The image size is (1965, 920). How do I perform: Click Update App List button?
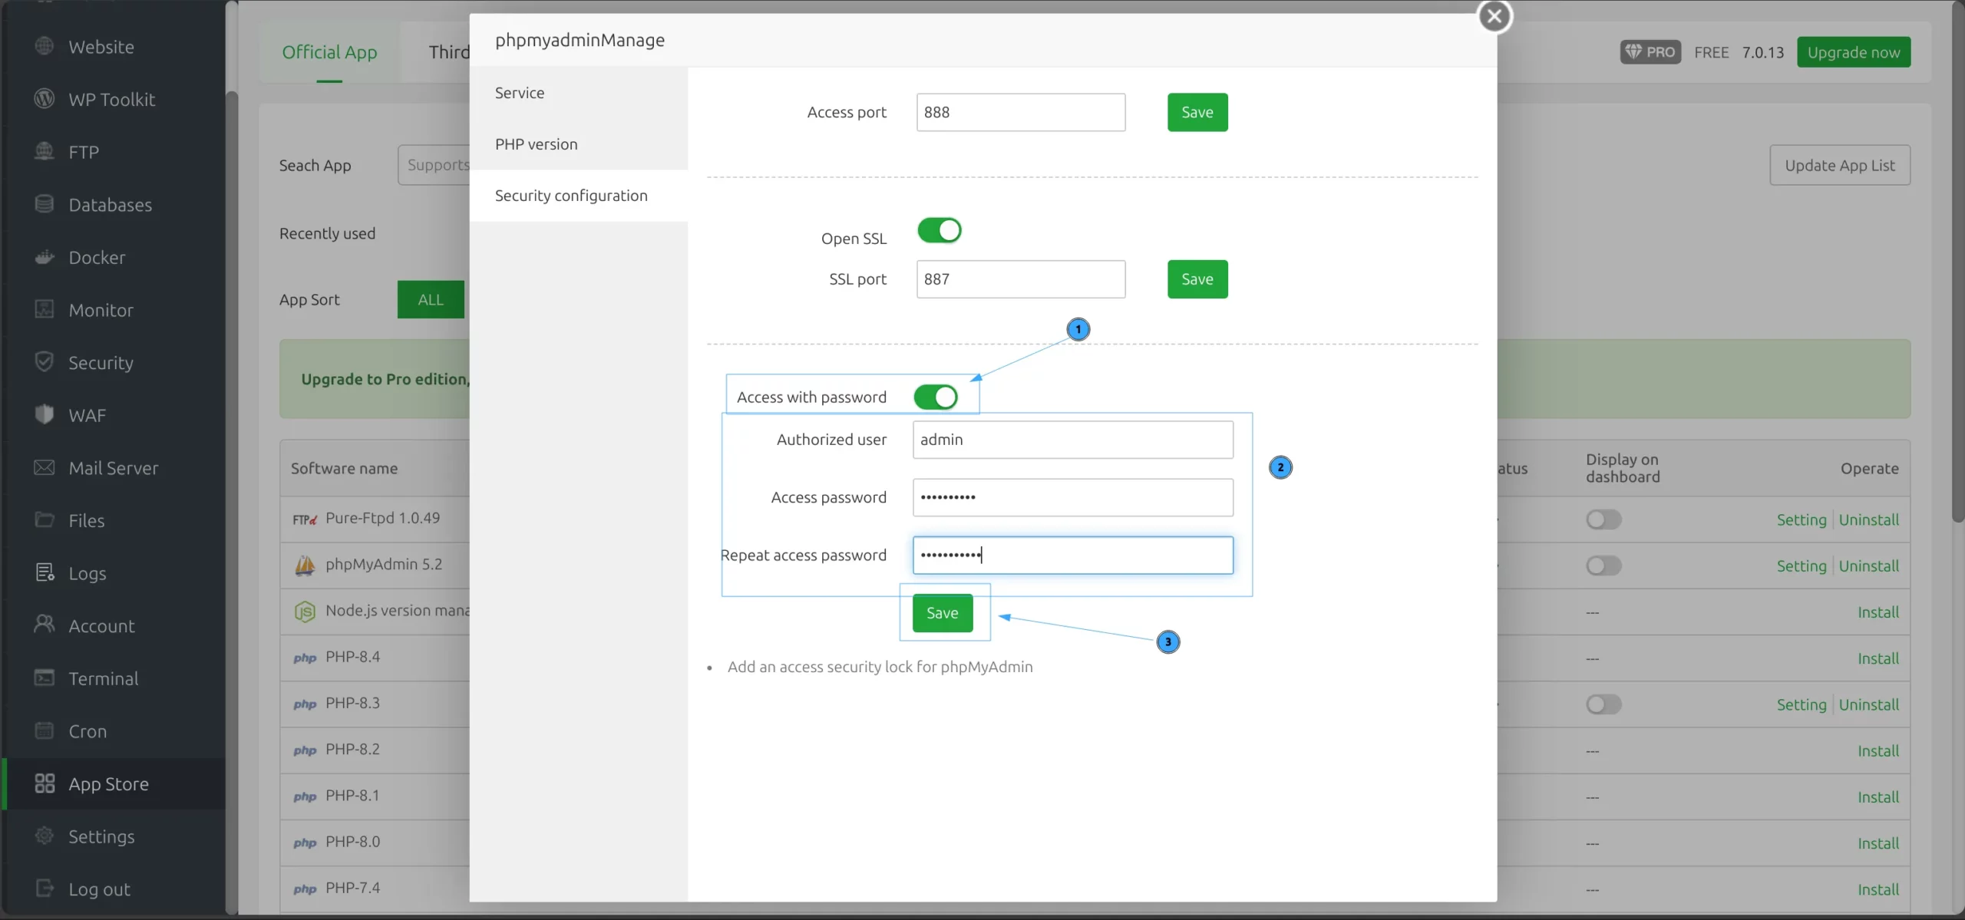pos(1840,165)
